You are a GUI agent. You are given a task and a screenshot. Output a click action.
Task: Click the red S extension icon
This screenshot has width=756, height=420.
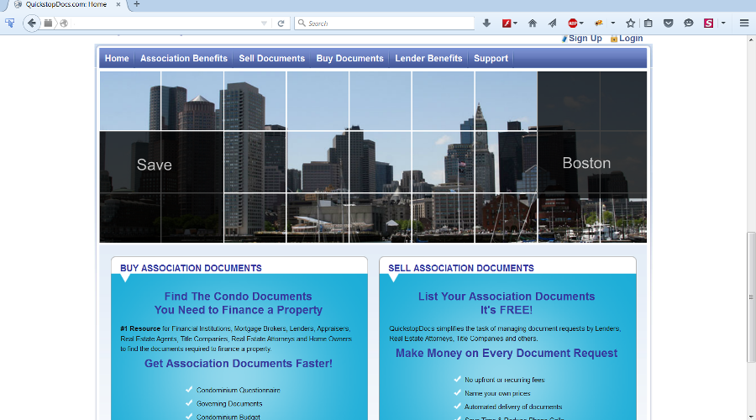click(x=708, y=24)
